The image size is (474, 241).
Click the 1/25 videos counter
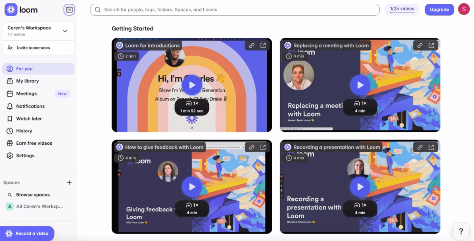[x=402, y=9]
